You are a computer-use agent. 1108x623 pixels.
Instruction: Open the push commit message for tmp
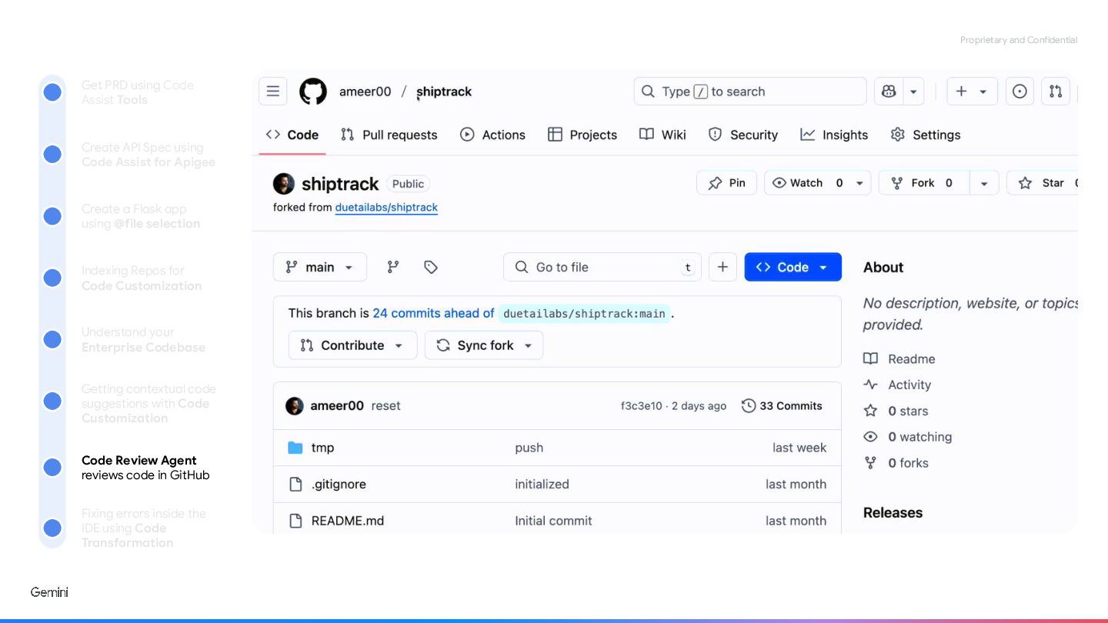[529, 448]
